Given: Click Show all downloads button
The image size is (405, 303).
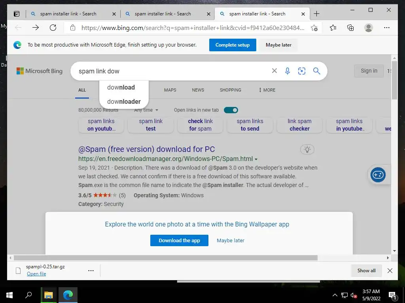Looking at the screenshot, I should (366, 271).
